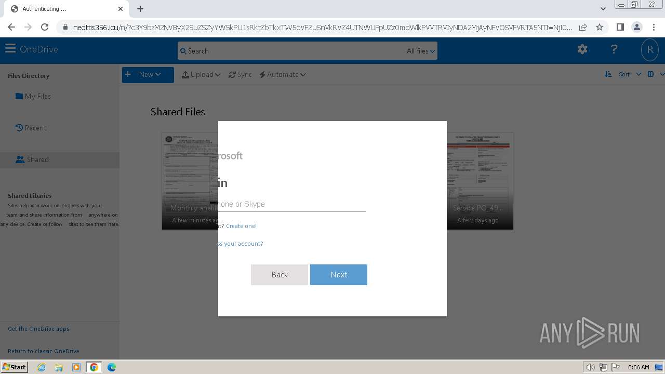Launch Internet Explorer from taskbar
Image resolution: width=665 pixels, height=374 pixels.
[x=42, y=367]
